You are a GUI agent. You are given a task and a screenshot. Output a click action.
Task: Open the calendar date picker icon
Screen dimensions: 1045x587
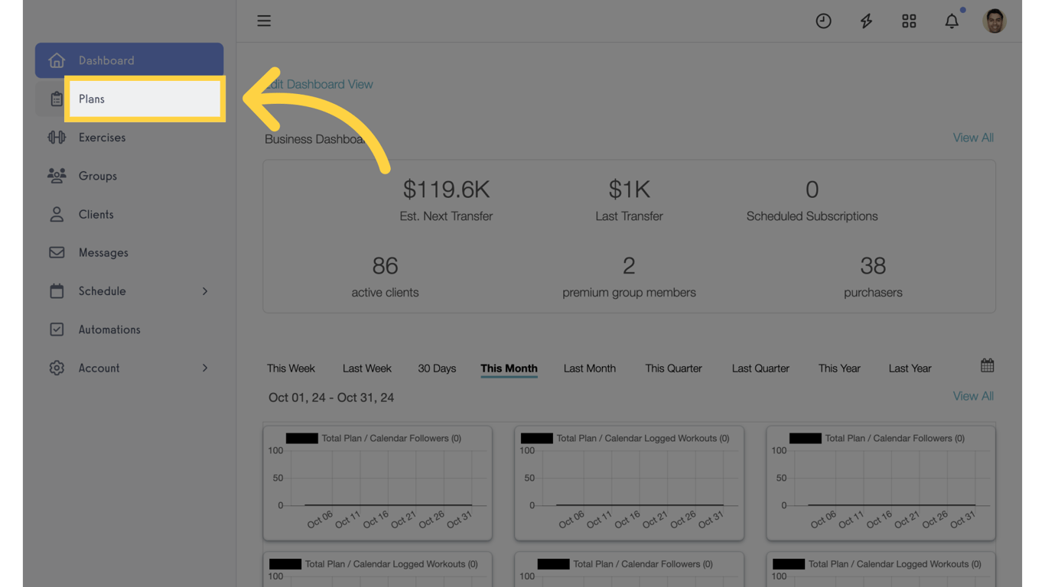click(987, 365)
